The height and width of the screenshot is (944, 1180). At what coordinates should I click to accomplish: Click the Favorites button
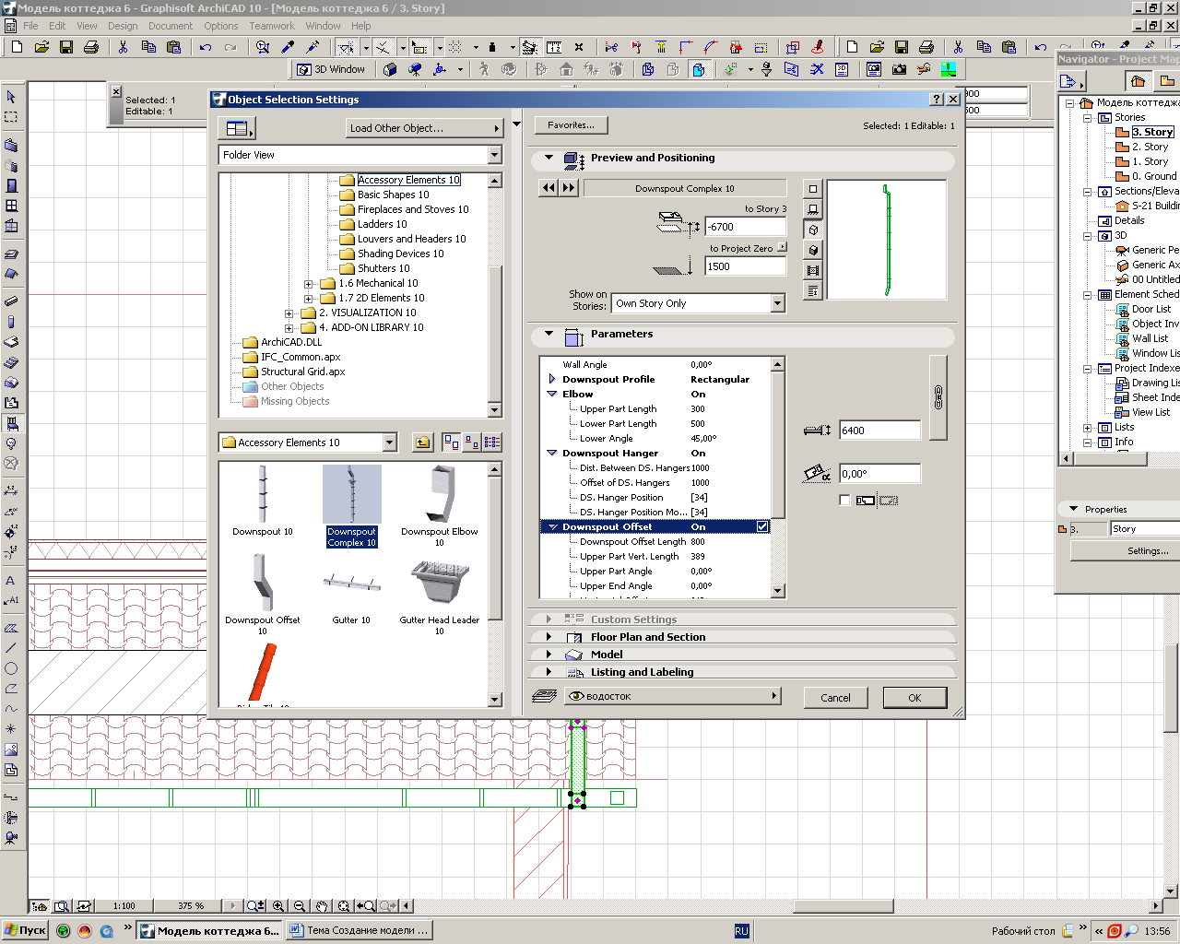(571, 125)
